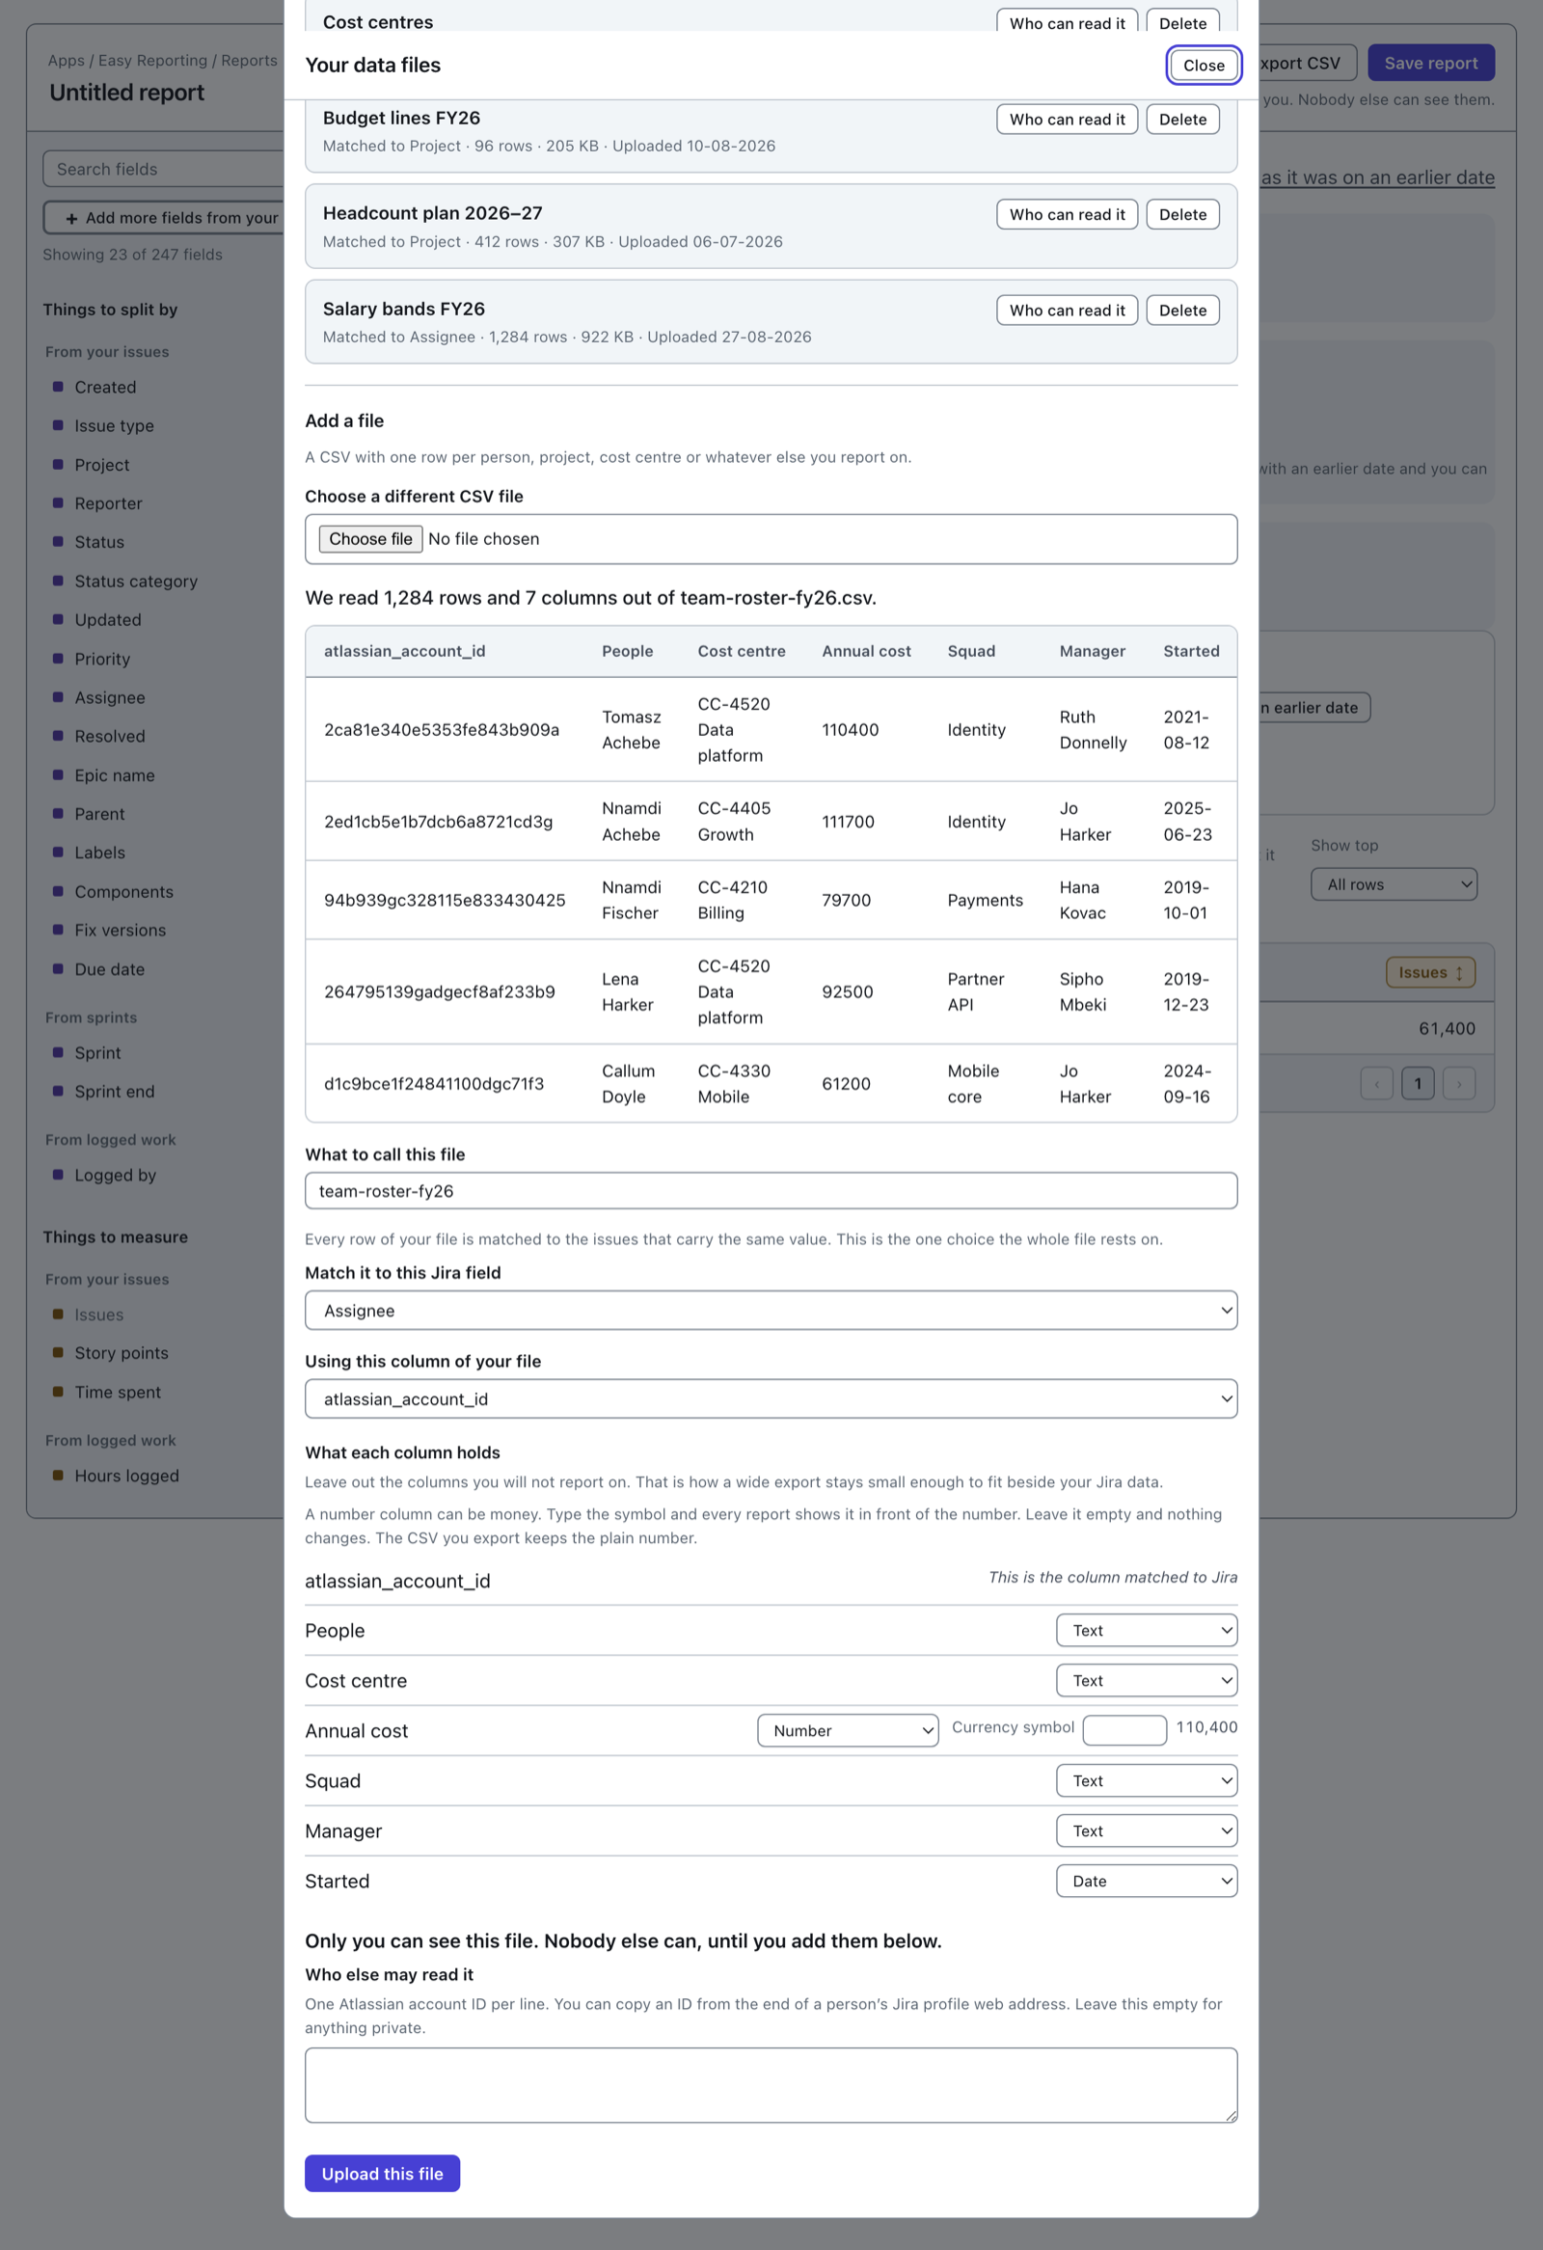Sort by the Issues column chip

click(x=1430, y=972)
